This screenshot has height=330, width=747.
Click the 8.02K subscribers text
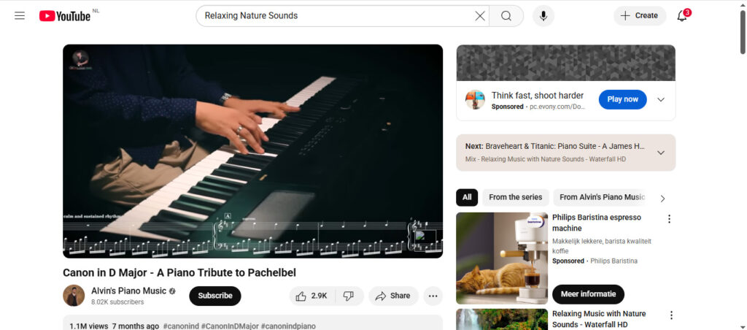click(x=117, y=302)
